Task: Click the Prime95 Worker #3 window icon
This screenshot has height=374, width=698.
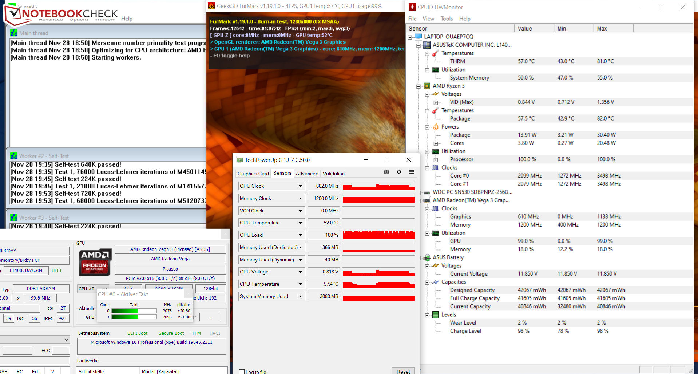Action: click(14, 218)
